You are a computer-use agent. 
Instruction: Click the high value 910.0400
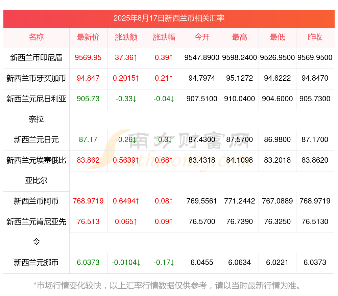pyautogui.click(x=240, y=99)
